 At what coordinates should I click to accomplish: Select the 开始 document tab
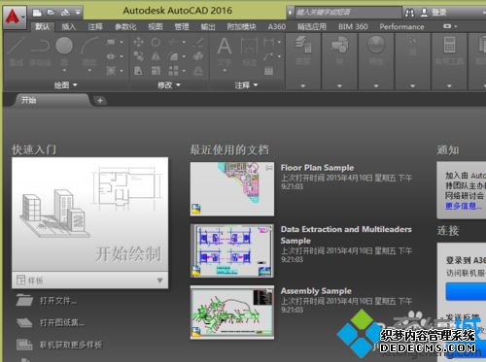coord(52,100)
